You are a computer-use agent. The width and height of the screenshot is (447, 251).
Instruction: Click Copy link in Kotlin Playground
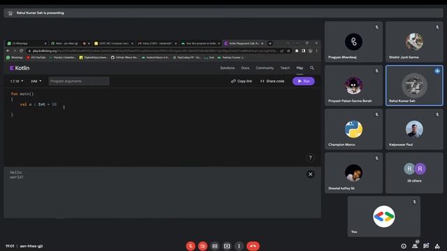point(242,81)
